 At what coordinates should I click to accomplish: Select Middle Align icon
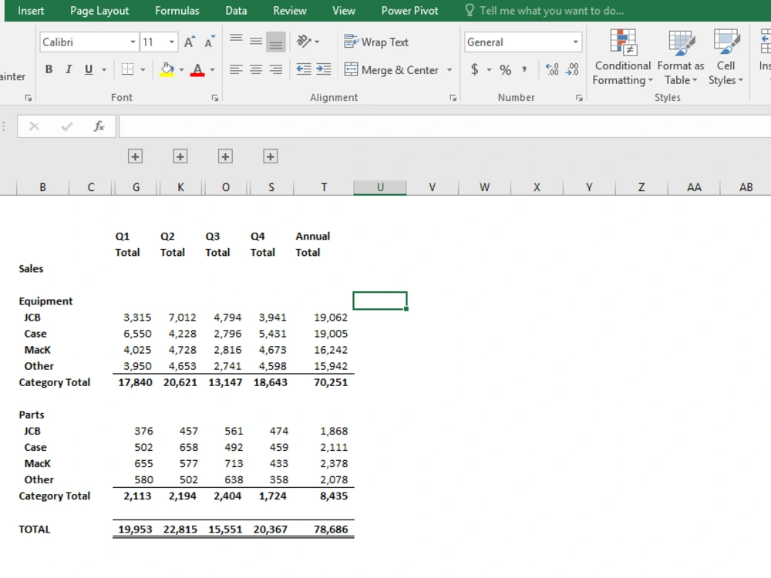(256, 42)
